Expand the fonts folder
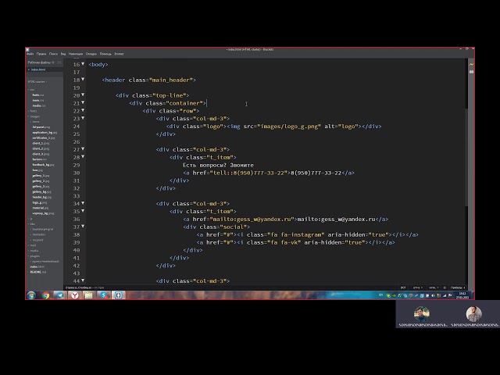Viewport: 500px width, 375px height. coord(33,111)
